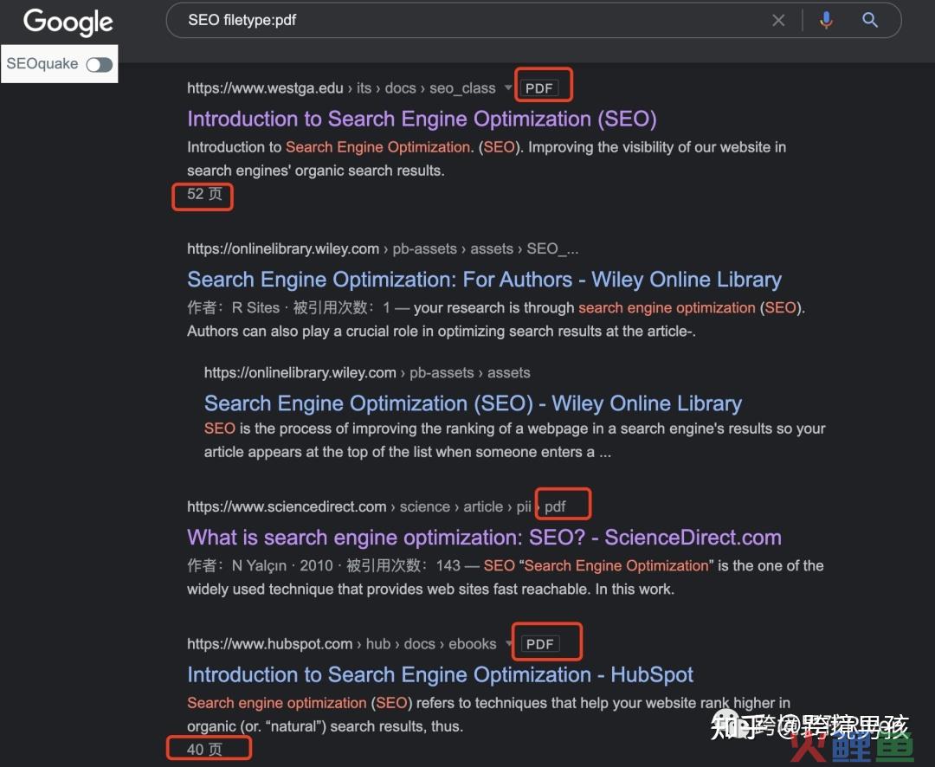Click onlinelibrary.wiley.com › SEO_... URL breadcrumb
The width and height of the screenshot is (935, 767).
(x=383, y=248)
